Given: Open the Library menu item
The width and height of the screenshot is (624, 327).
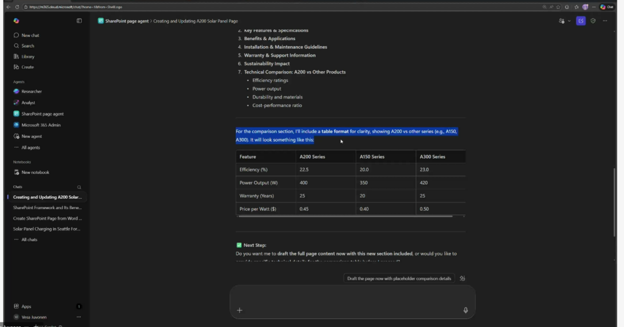Looking at the screenshot, I should pos(28,57).
